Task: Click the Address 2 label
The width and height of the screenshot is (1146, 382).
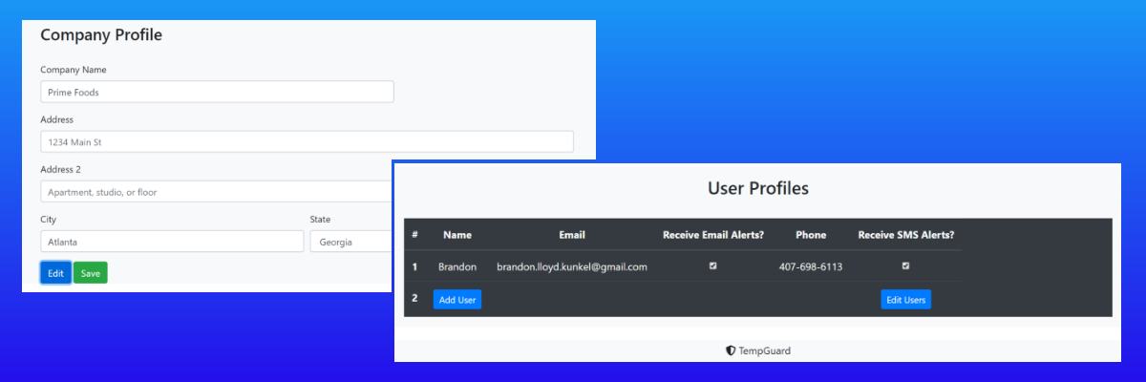Action: click(61, 169)
